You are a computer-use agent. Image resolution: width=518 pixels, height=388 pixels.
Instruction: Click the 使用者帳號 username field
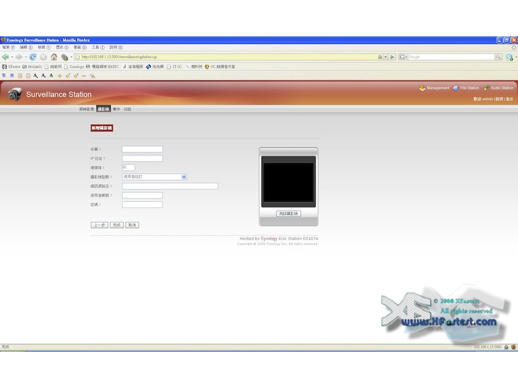pyautogui.click(x=142, y=195)
